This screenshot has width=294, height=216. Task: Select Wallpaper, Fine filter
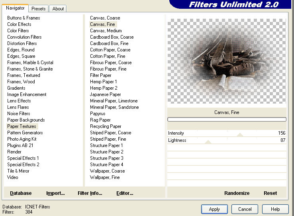click(x=105, y=177)
